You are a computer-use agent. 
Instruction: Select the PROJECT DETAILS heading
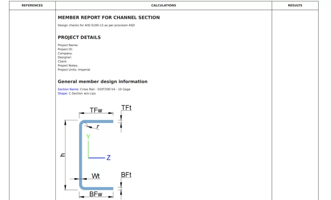(79, 37)
